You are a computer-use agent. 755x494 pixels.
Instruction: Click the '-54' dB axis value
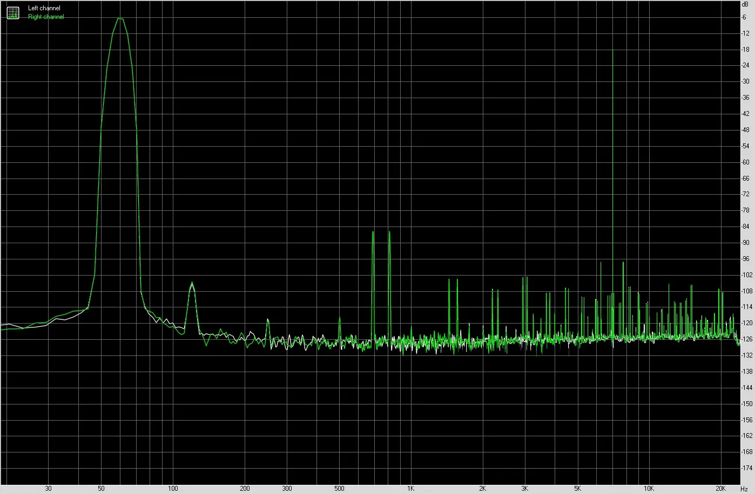tap(746, 146)
